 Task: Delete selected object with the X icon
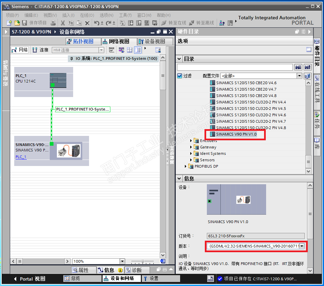(87, 23)
